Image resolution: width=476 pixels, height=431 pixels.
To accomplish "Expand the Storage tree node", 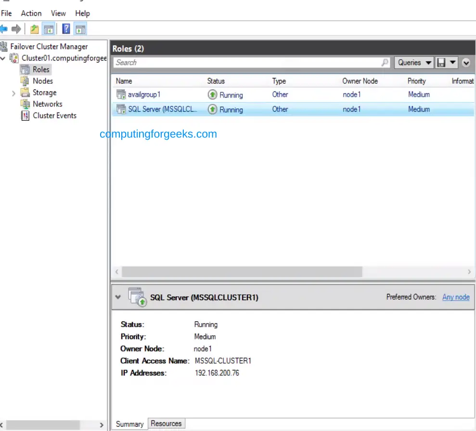I will point(13,93).
